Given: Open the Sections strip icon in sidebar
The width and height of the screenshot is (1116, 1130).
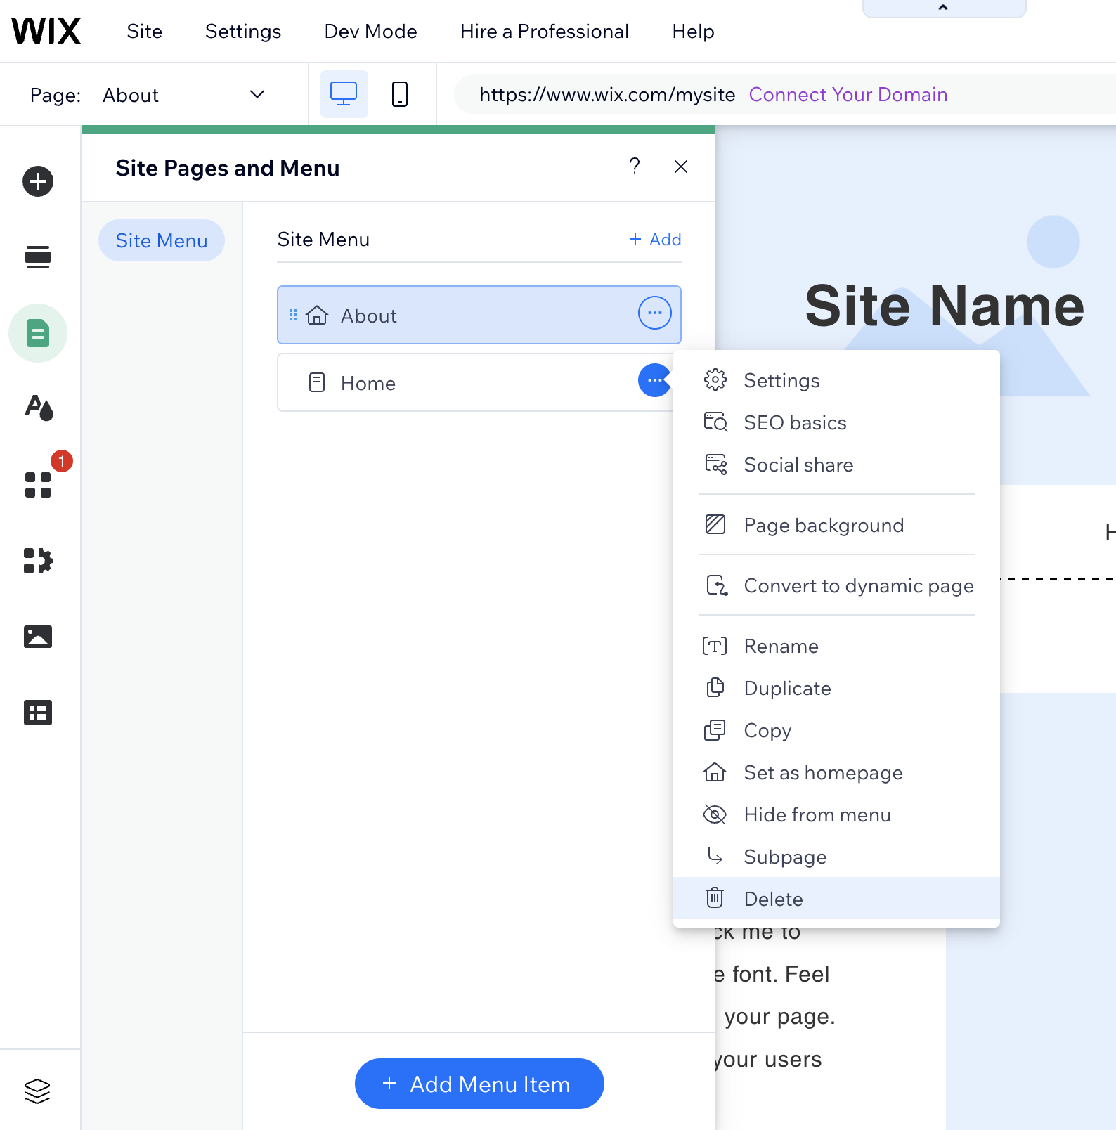Looking at the screenshot, I should click(x=38, y=257).
